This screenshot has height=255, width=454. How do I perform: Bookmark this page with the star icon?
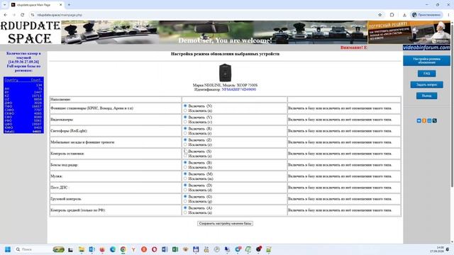(x=380, y=15)
